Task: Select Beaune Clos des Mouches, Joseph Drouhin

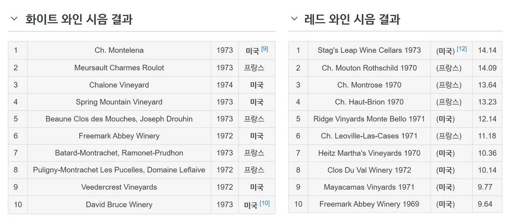Action: pyautogui.click(x=119, y=119)
